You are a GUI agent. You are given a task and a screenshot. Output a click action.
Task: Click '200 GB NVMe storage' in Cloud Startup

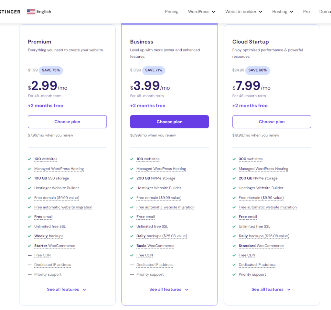pyautogui.click(x=258, y=178)
